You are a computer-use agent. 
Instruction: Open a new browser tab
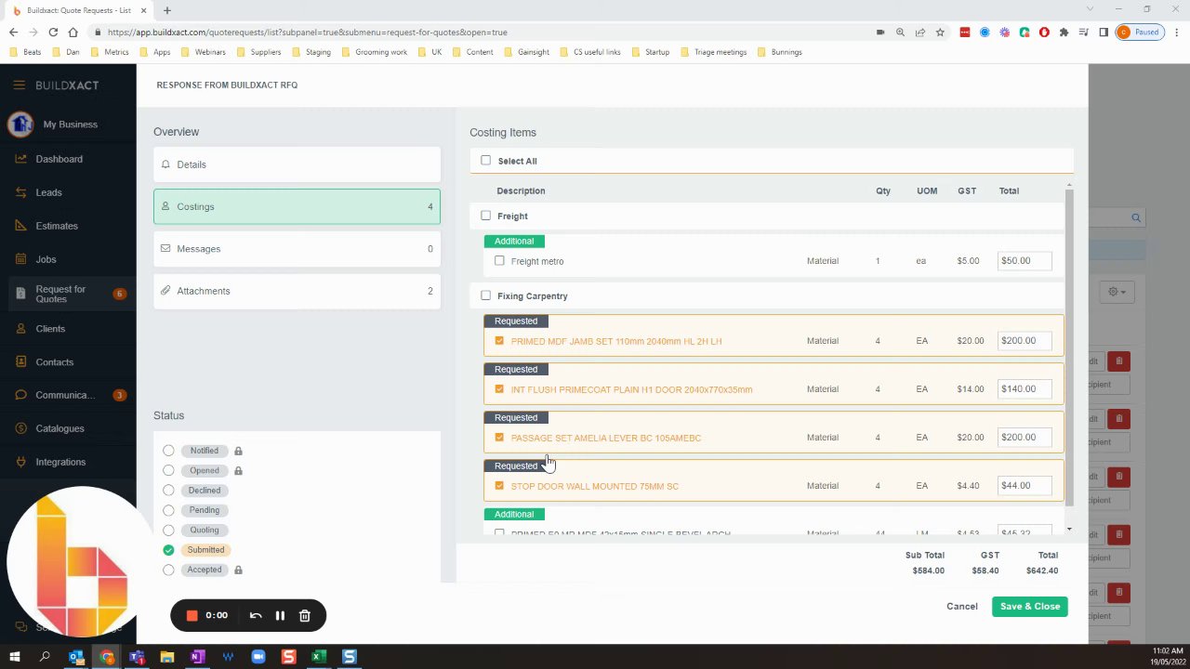[x=167, y=10]
